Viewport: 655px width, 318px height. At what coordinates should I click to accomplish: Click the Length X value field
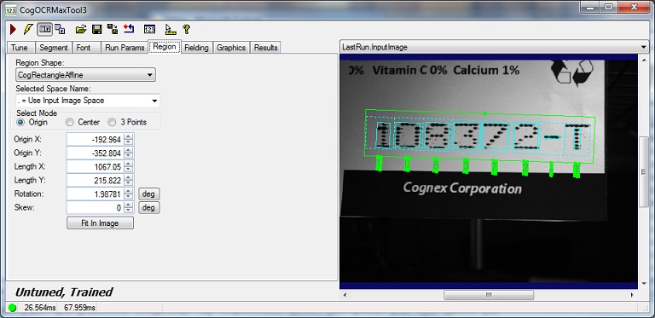[x=96, y=166]
